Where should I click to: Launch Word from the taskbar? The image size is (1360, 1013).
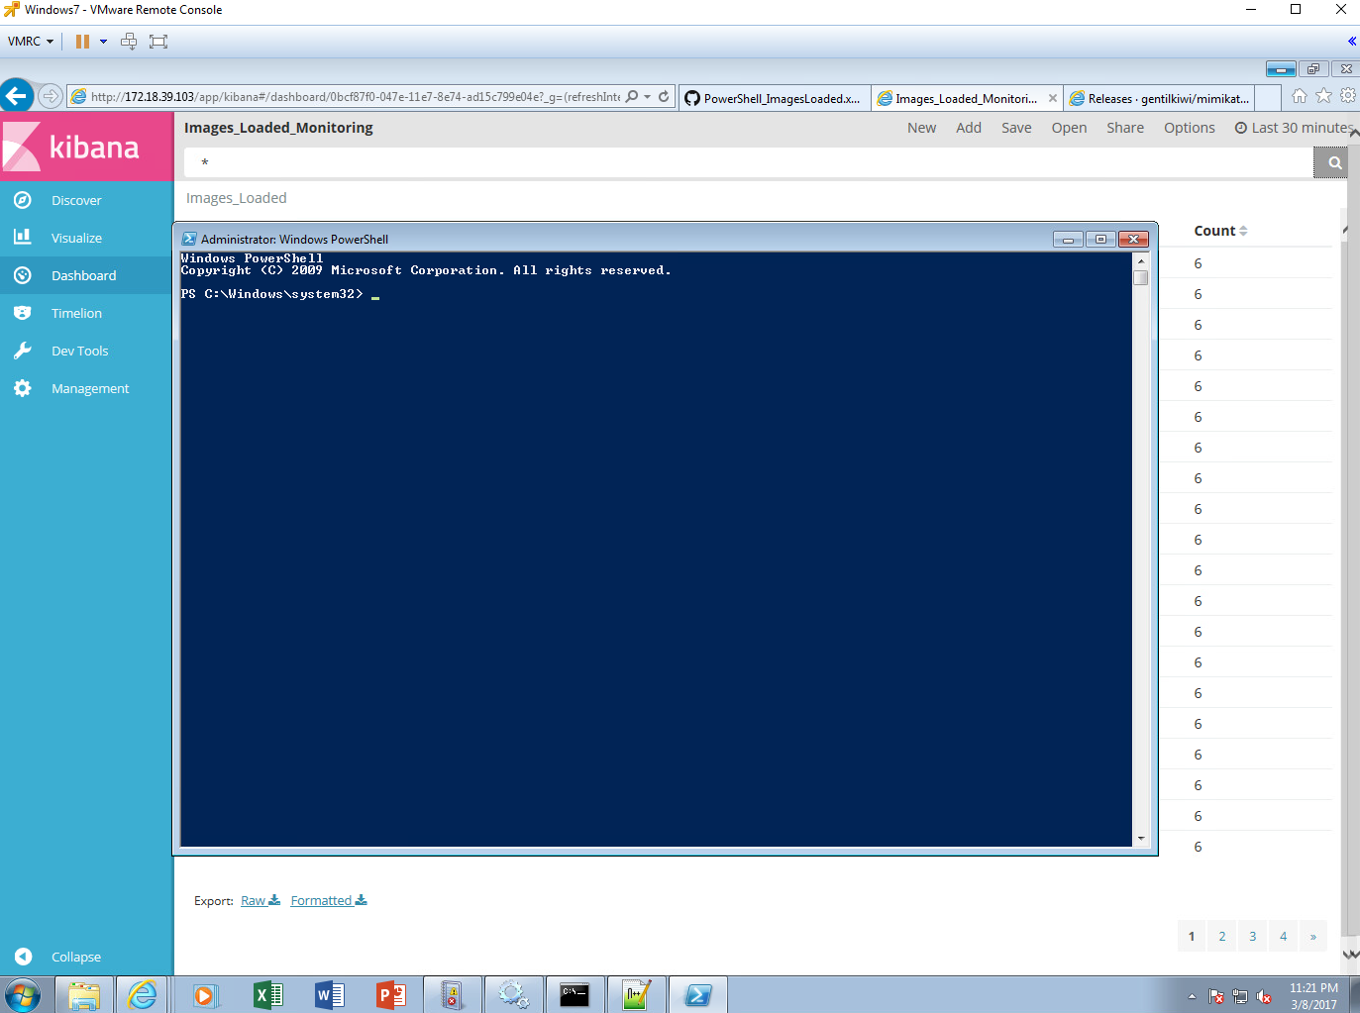click(330, 995)
